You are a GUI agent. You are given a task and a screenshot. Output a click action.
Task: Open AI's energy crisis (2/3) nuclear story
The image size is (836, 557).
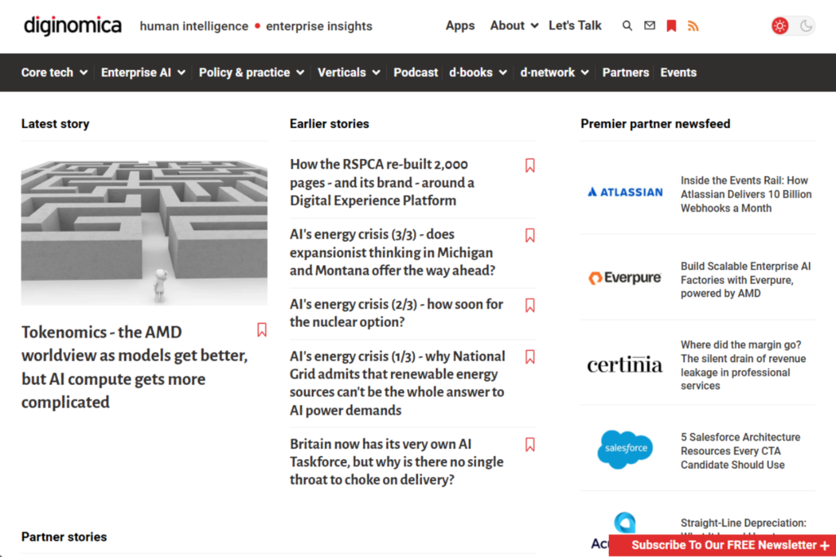396,313
